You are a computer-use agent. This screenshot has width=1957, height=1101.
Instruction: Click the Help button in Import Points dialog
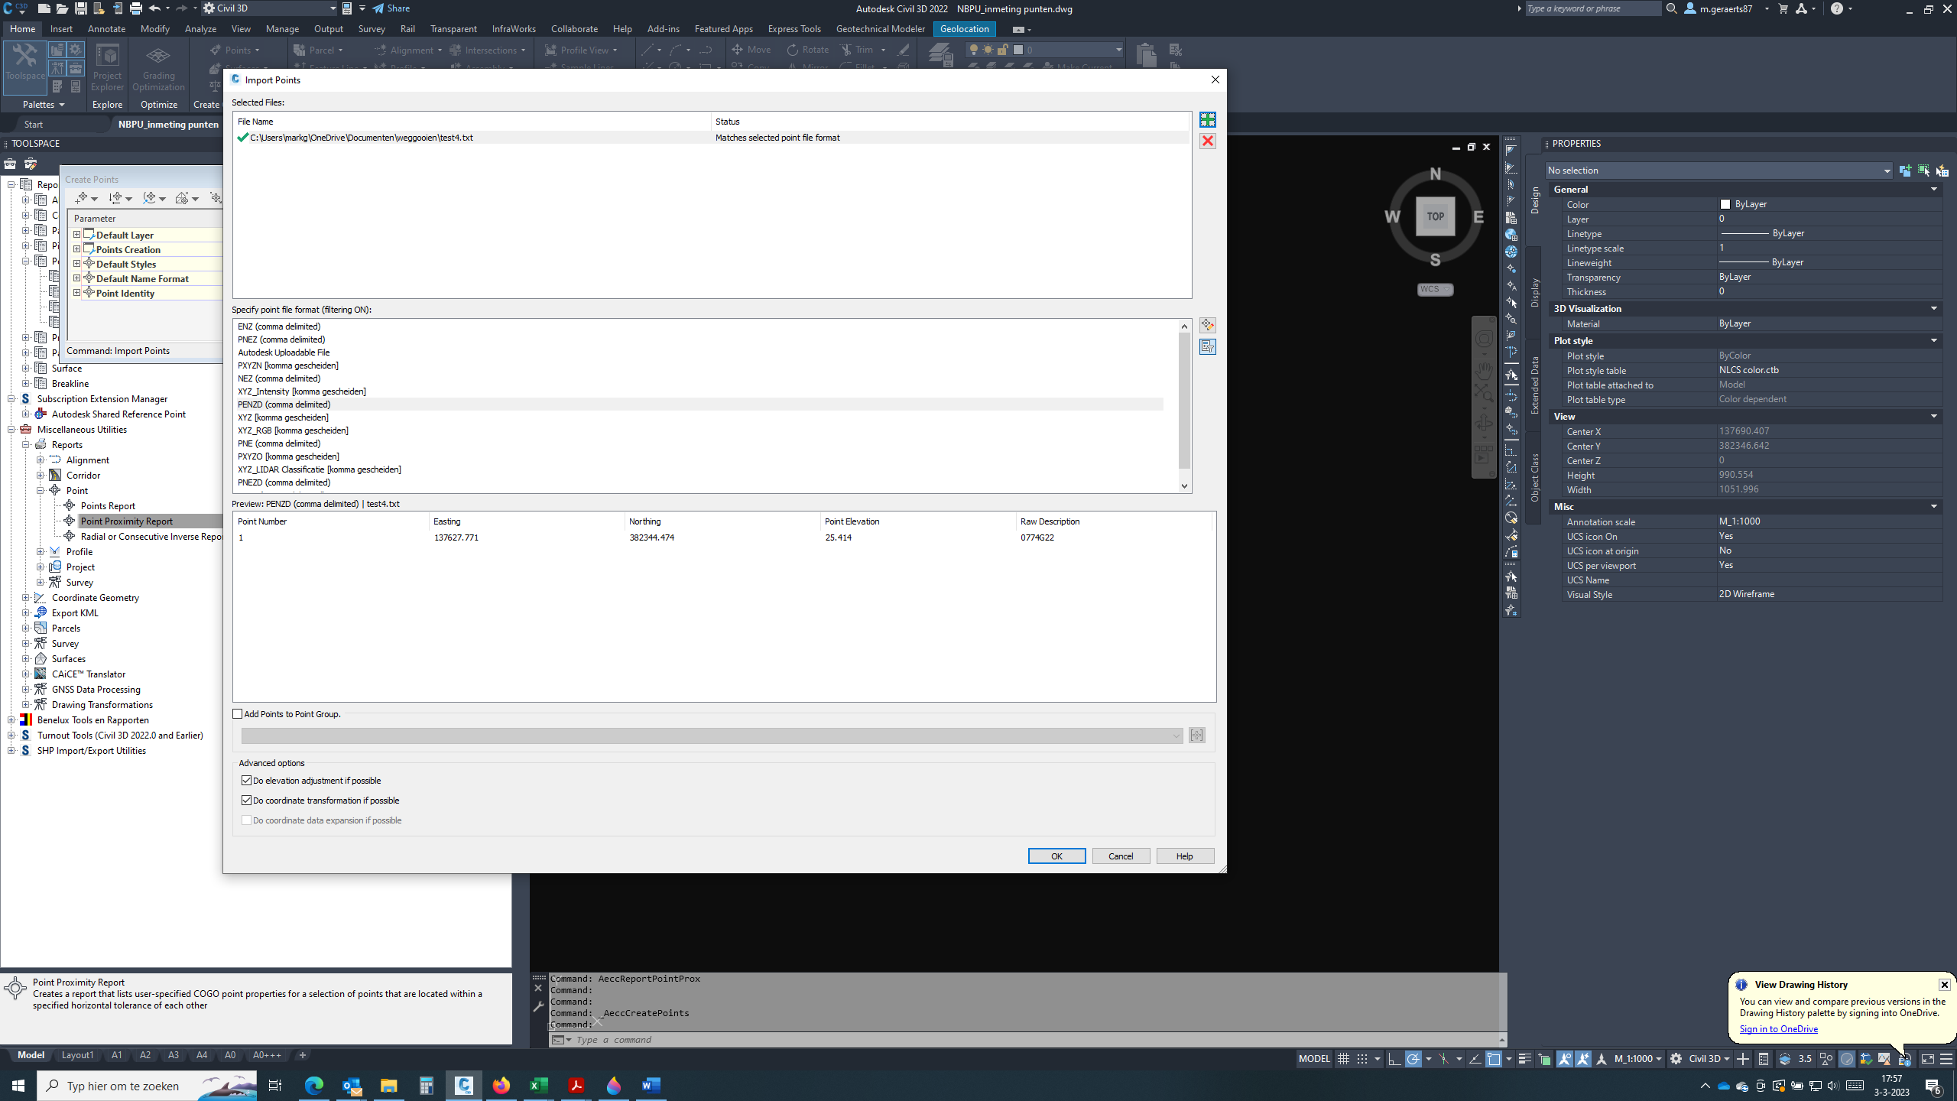pyautogui.click(x=1184, y=856)
